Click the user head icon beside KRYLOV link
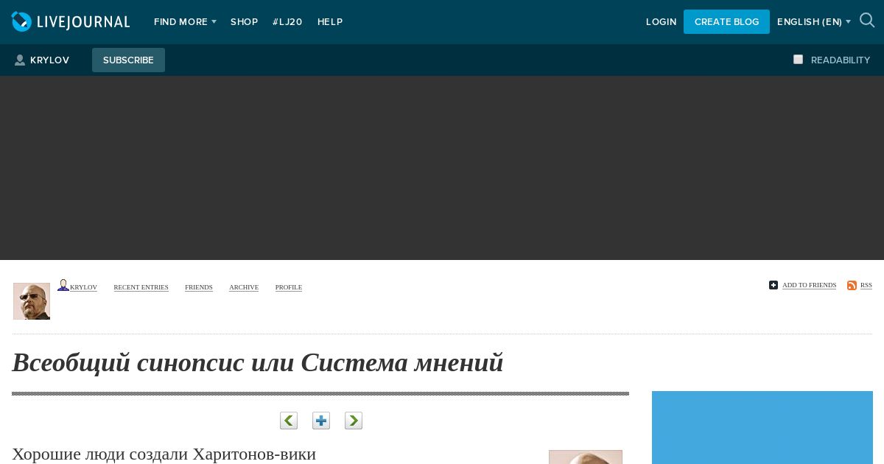Image resolution: width=884 pixels, height=464 pixels. point(63,285)
